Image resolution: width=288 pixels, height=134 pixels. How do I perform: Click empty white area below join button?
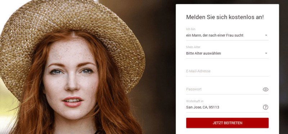pos(227,131)
